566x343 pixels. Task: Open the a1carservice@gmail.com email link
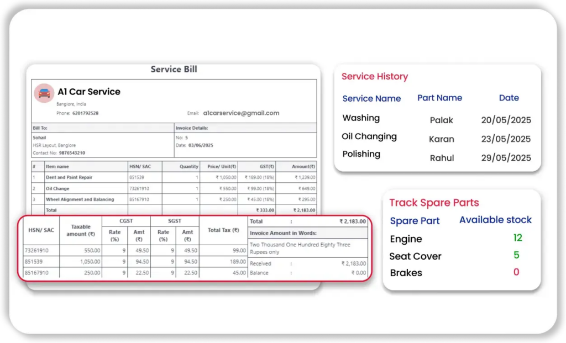tap(241, 113)
